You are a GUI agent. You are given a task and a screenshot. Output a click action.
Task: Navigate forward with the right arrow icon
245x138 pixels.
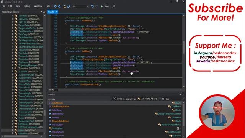tap(59, 7)
